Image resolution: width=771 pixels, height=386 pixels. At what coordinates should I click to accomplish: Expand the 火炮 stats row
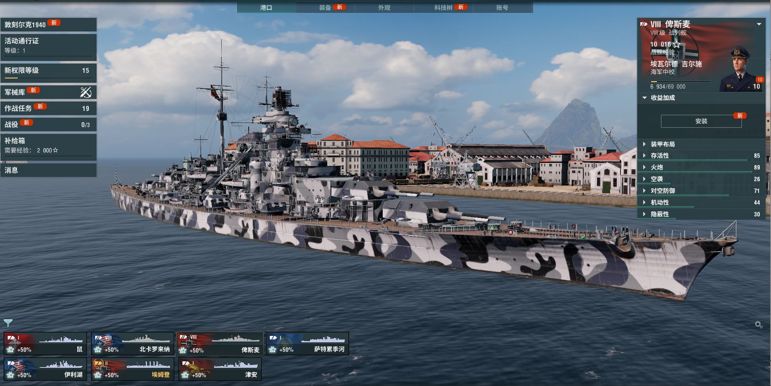(701, 167)
